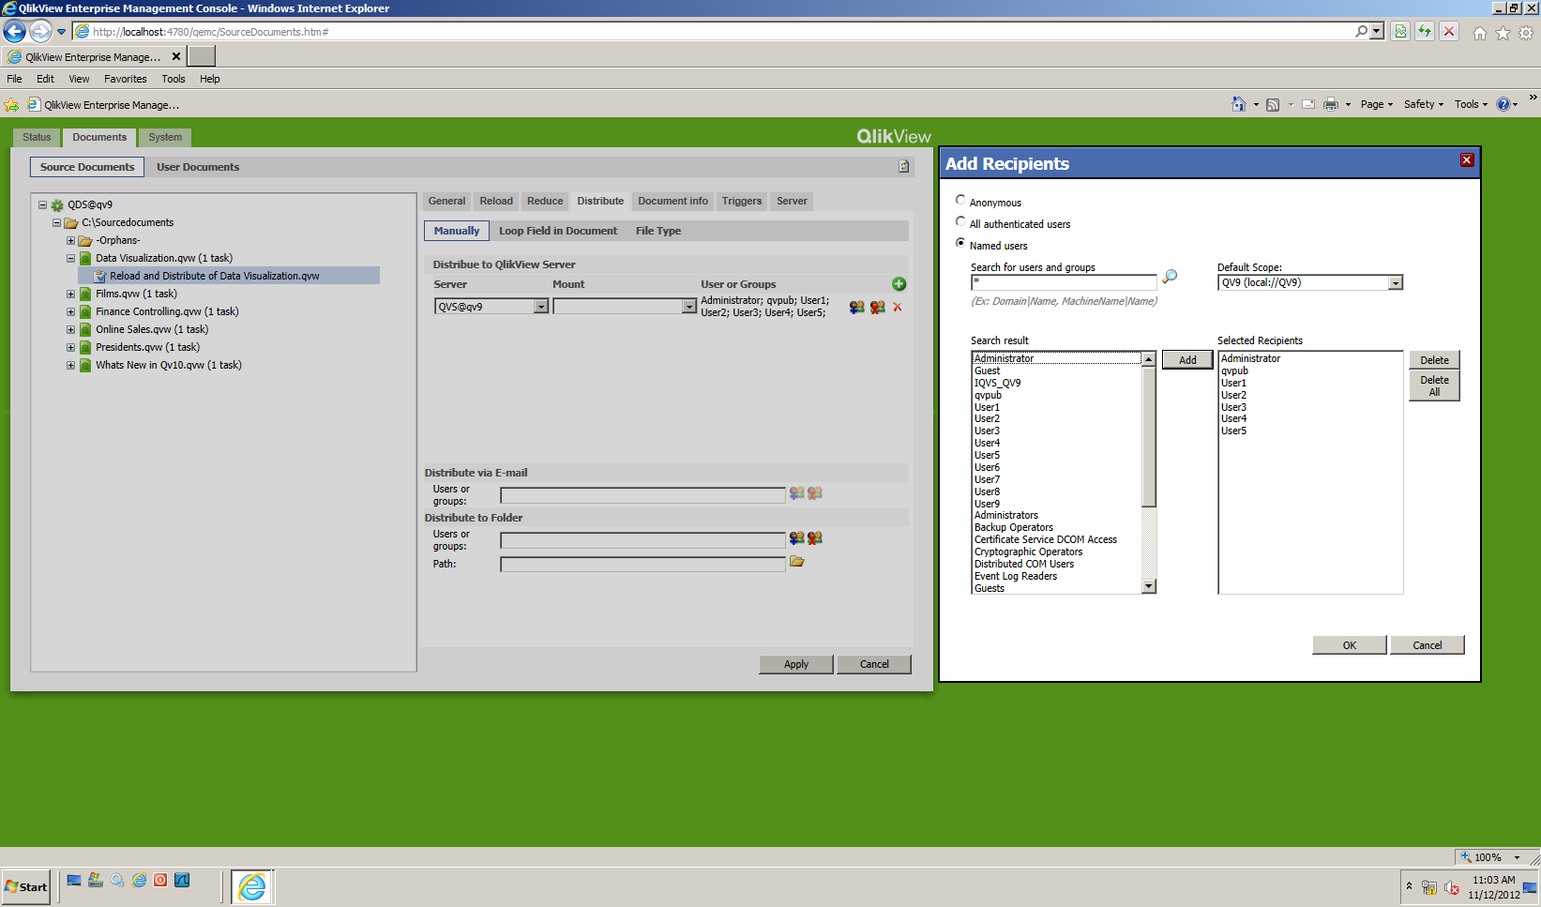Image resolution: width=1541 pixels, height=907 pixels.
Task: Switch to the System tab
Action: (x=165, y=137)
